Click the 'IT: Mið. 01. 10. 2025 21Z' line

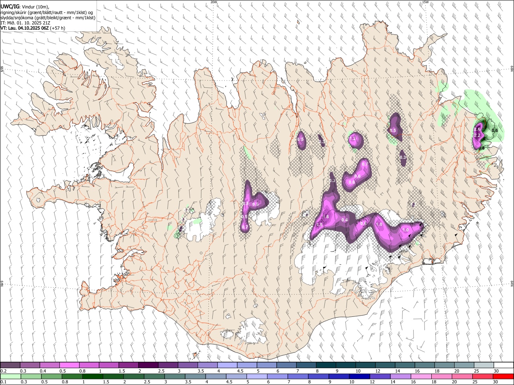click(25, 23)
